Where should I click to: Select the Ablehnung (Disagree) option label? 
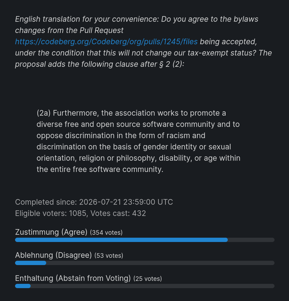[x=53, y=255]
